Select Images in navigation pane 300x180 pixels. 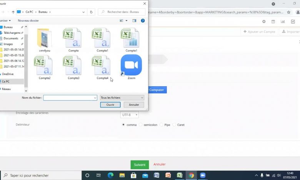click(x=8, y=44)
